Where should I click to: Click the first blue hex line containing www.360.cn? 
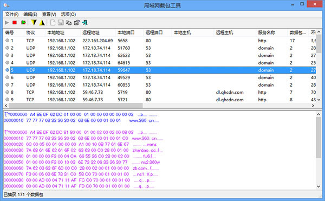pyautogui.click(x=81, y=120)
